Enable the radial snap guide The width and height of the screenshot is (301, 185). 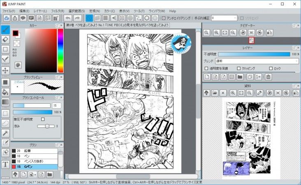pyautogui.click(x=122, y=18)
